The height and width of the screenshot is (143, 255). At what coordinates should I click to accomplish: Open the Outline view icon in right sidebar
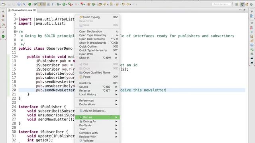[x=252, y=16]
